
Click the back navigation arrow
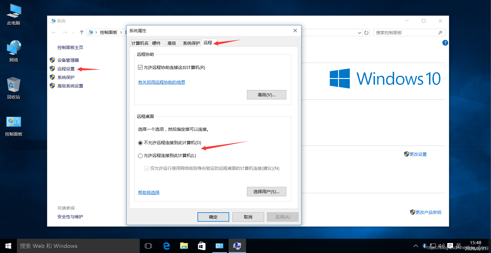[x=54, y=32]
